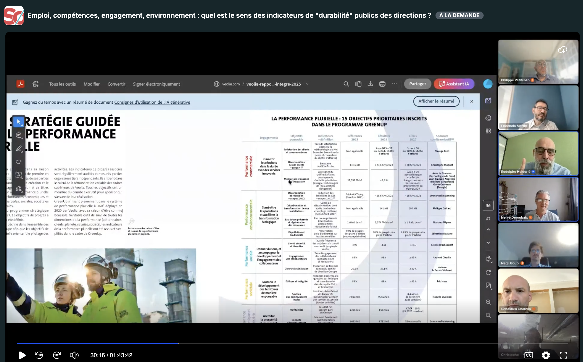Select Philippe Petitcolin's video thumbnail
Screen dimensions: 583x362
click(538, 62)
